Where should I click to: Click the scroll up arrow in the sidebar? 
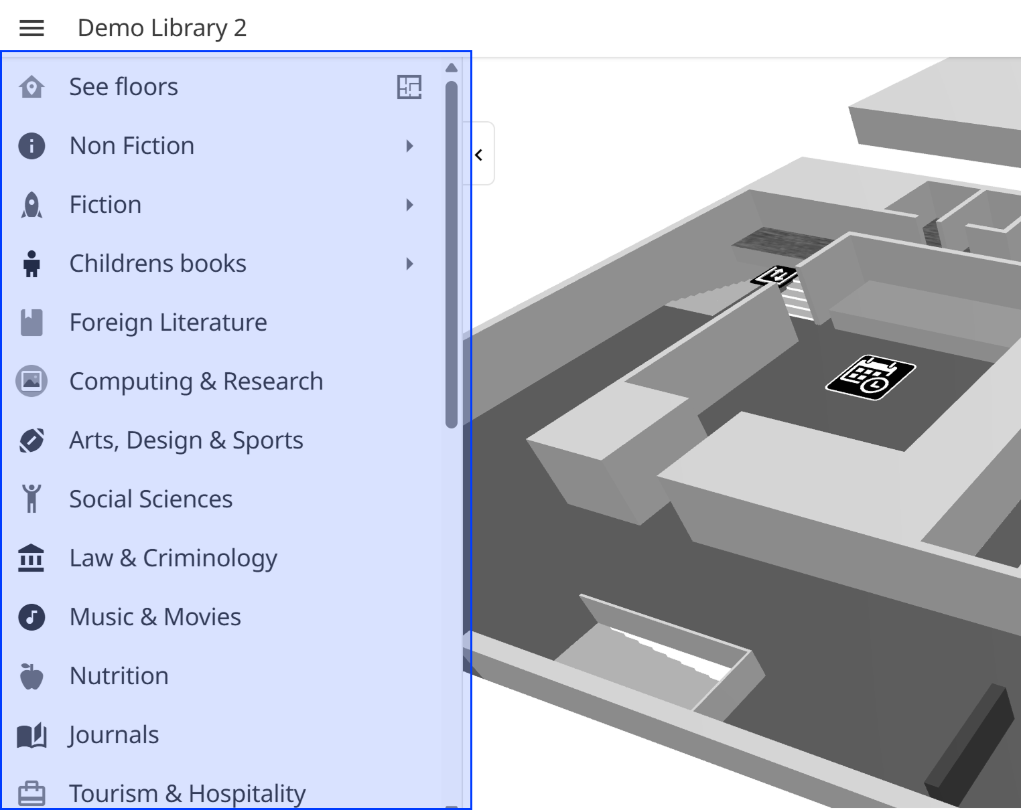coord(452,68)
